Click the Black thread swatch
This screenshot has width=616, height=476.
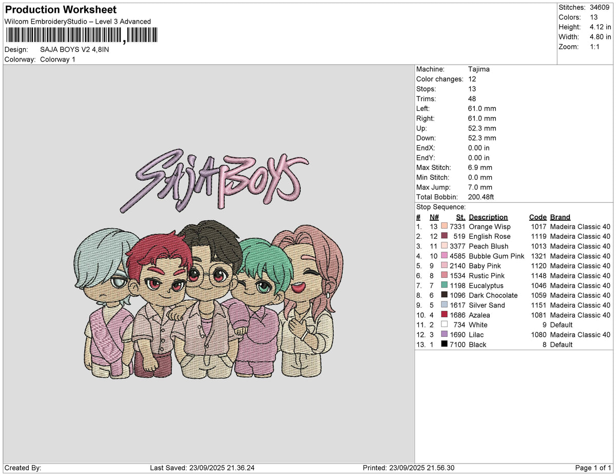point(444,345)
